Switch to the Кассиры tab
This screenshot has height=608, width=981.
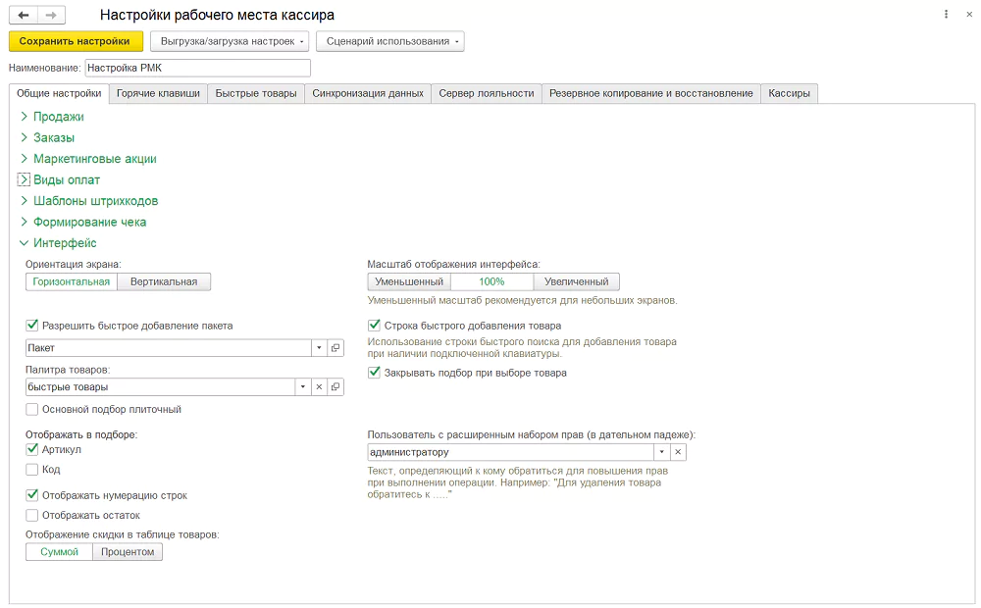(789, 93)
